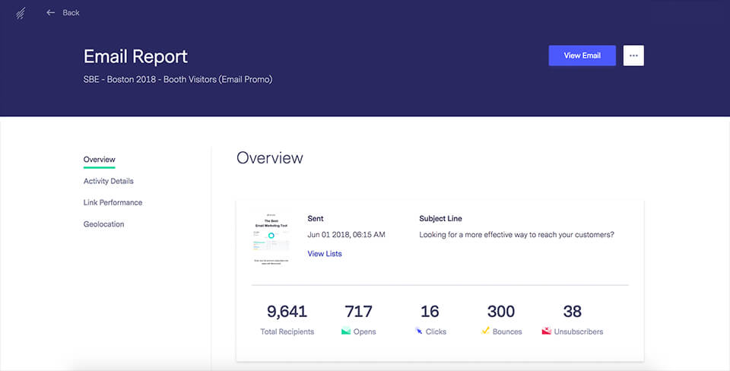Click the back arrow icon

click(x=51, y=13)
